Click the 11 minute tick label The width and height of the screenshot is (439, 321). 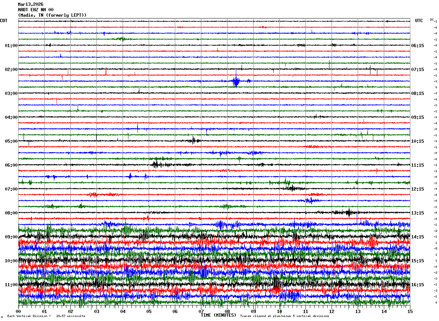point(305,311)
